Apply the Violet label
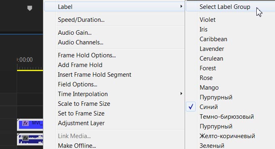Image resolution: width=275 pixels, height=149 pixels. [x=207, y=20]
